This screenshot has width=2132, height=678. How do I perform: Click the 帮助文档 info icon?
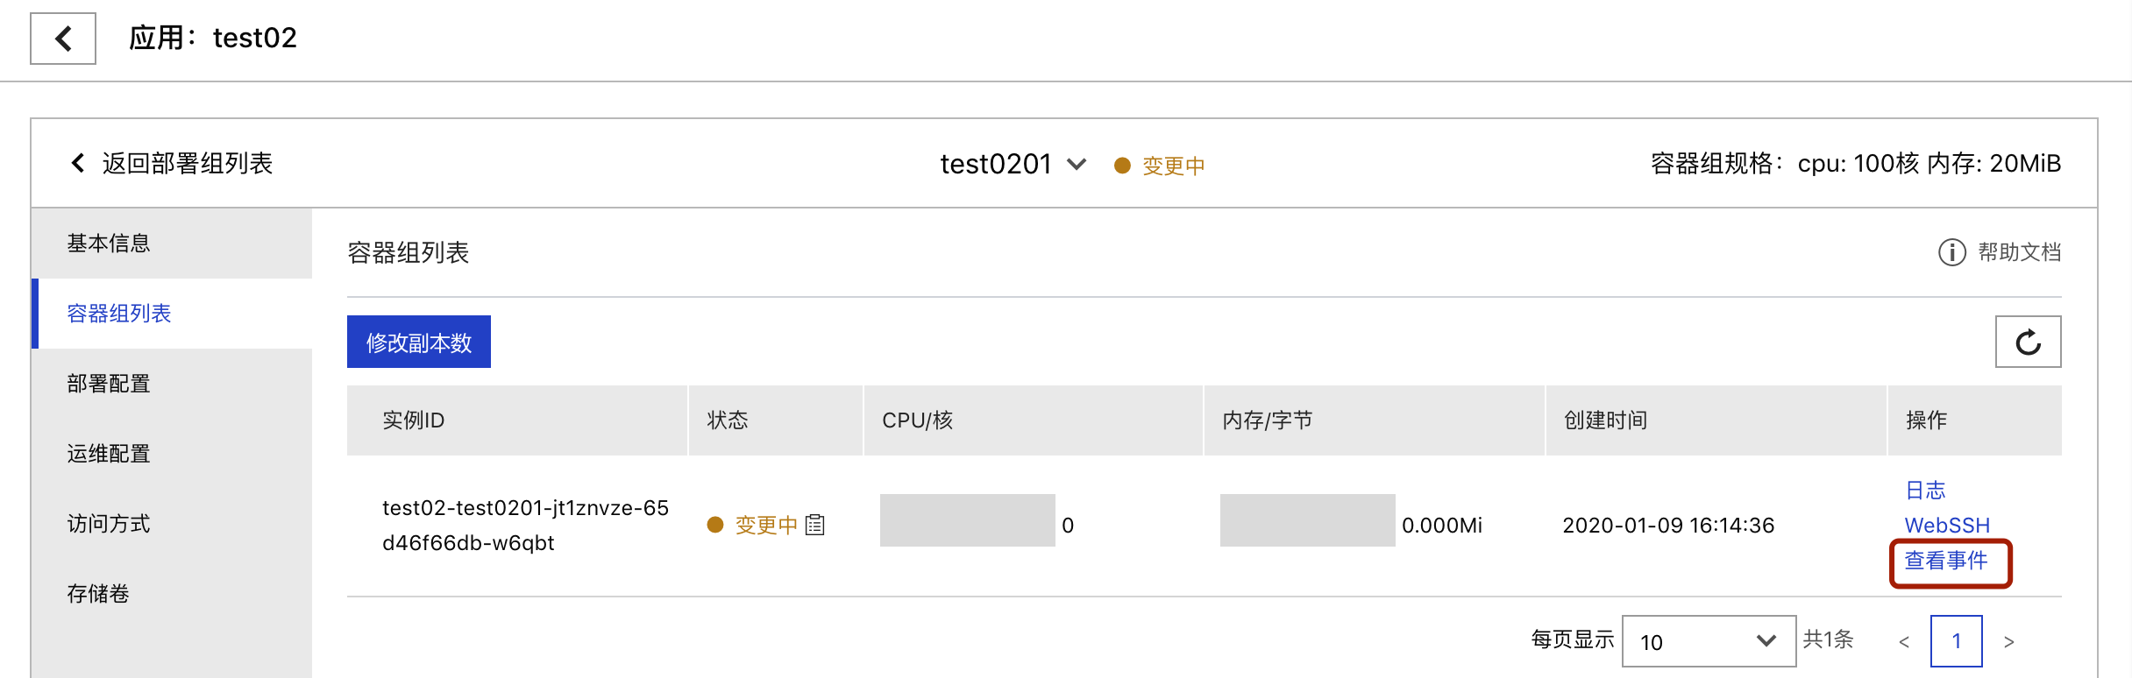tap(1951, 252)
